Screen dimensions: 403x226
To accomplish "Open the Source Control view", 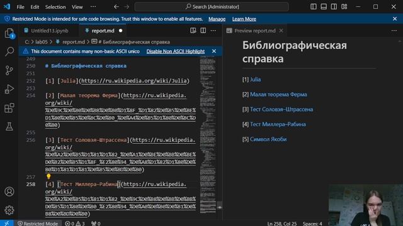I will (9, 70).
